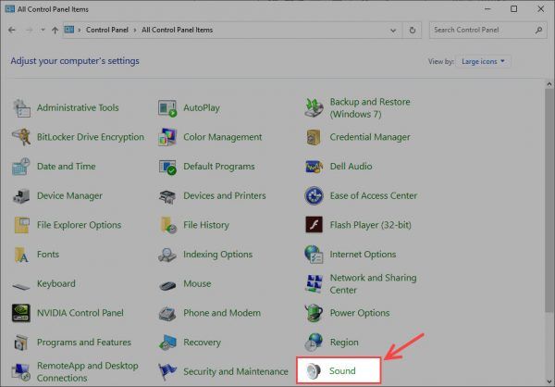
Task: Open the NVIDIA Control Panel icon
Action: pos(21,312)
